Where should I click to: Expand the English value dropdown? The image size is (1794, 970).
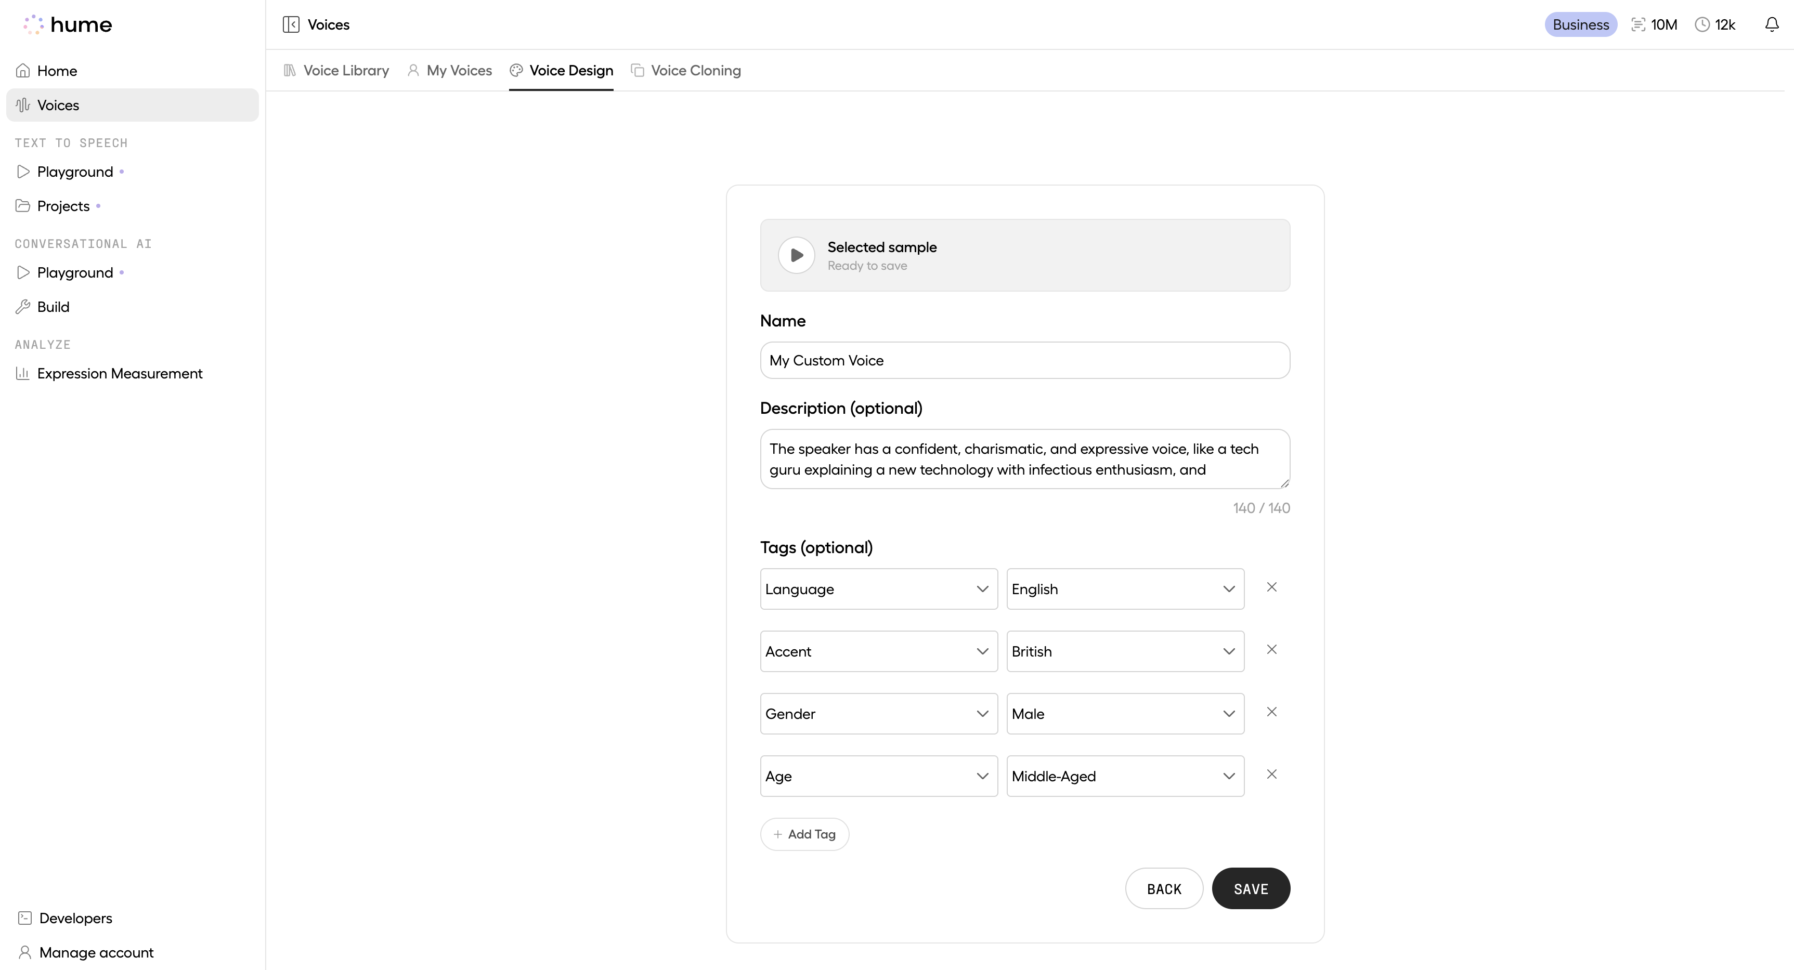pos(1125,589)
